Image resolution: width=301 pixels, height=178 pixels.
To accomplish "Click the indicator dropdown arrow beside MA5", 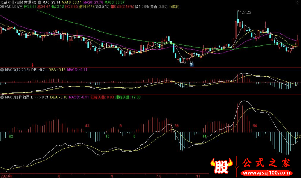I will coord(39,2).
